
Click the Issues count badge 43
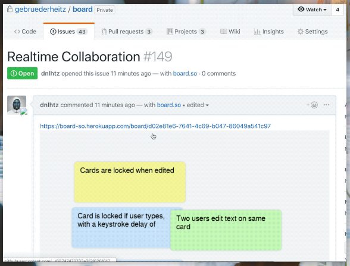82,32
